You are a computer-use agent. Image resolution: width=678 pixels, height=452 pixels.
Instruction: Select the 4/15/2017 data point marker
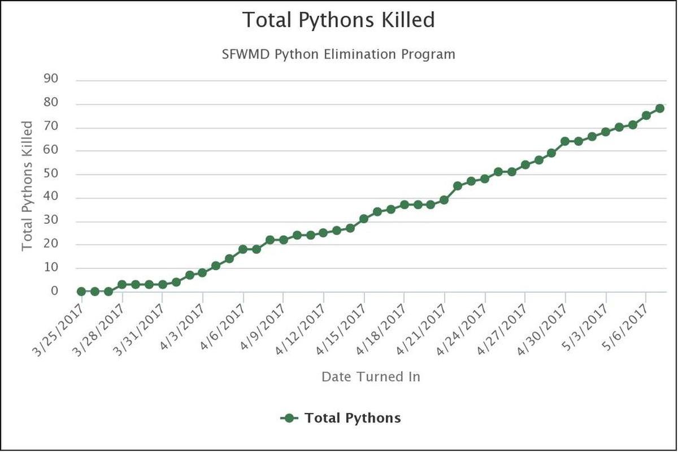[364, 219]
